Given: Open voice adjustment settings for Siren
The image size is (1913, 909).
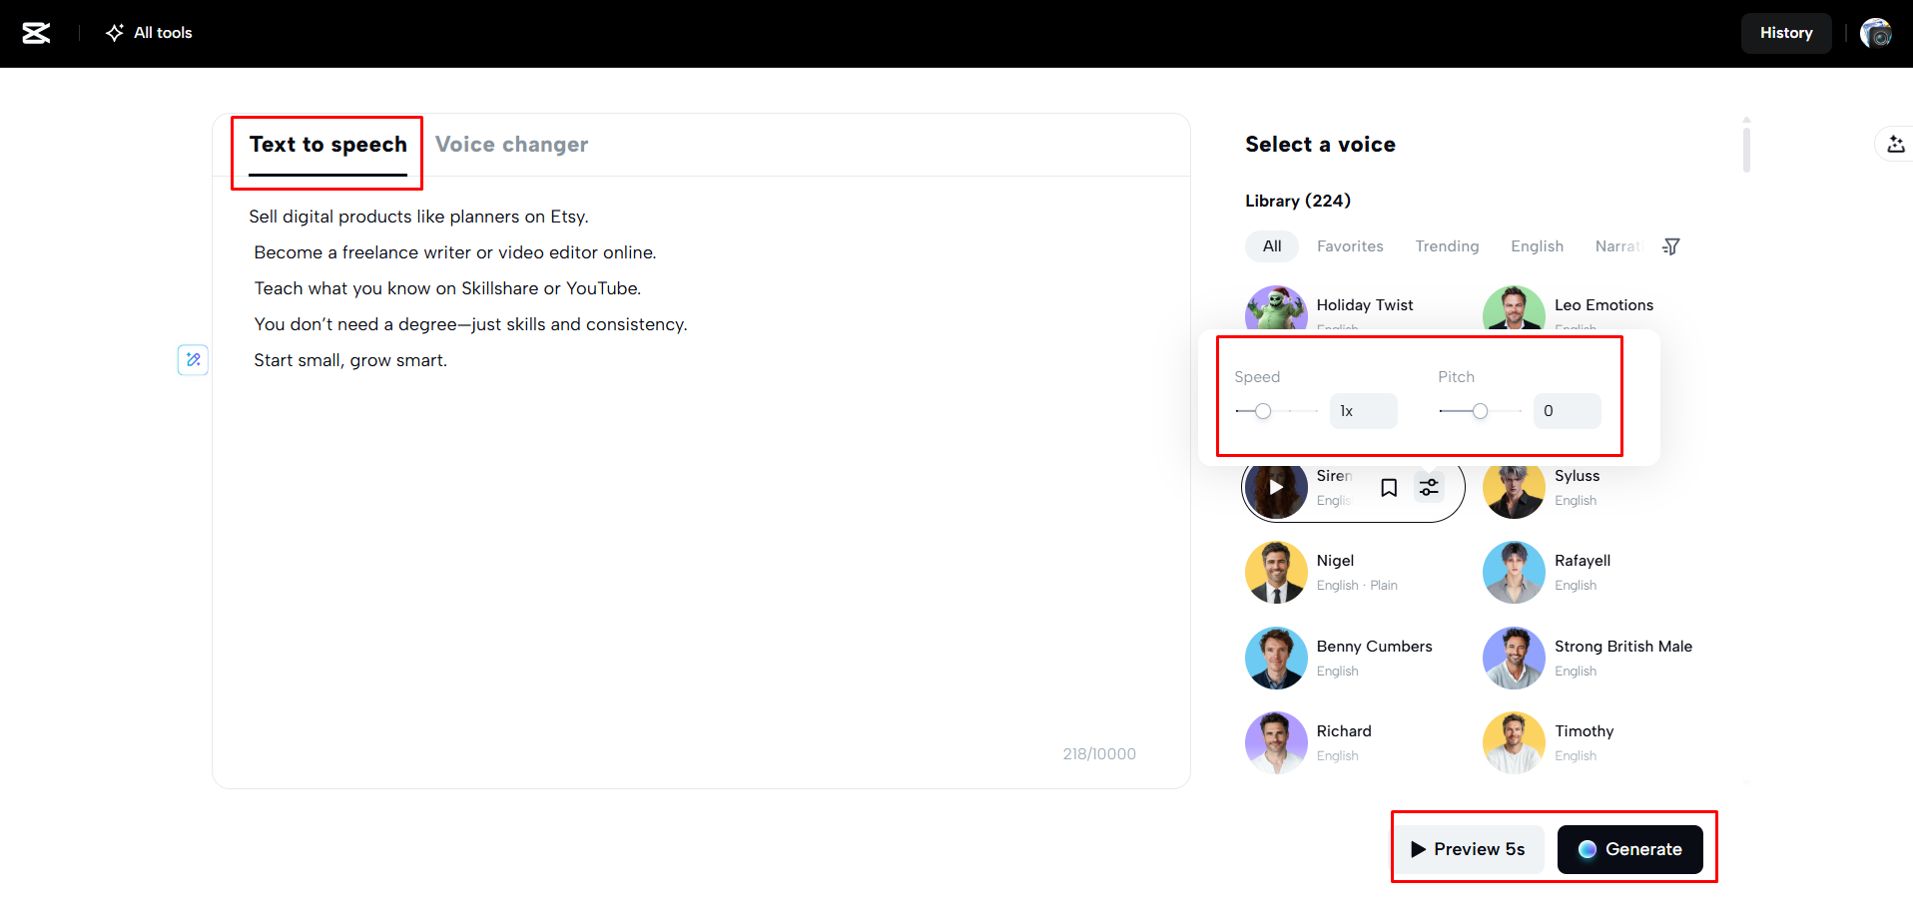Looking at the screenshot, I should 1428,487.
